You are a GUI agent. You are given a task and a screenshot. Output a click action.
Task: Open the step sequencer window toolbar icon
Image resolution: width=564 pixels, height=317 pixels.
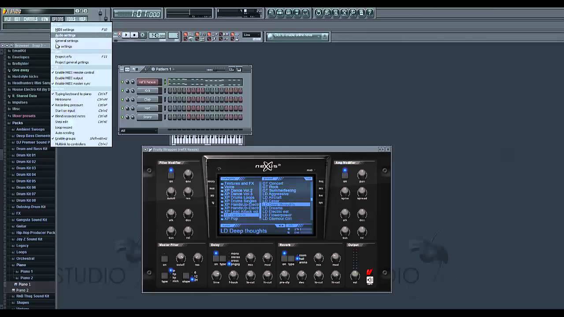pos(280,13)
